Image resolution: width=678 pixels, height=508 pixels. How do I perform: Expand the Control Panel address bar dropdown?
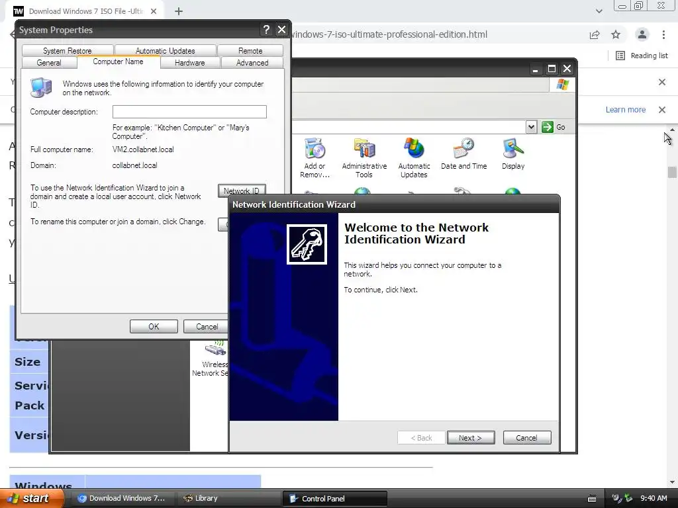(532, 127)
